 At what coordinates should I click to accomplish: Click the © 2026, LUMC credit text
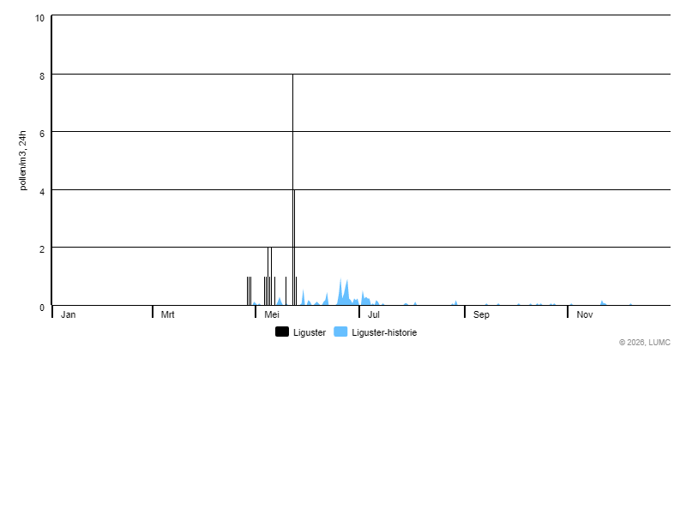click(x=645, y=342)
